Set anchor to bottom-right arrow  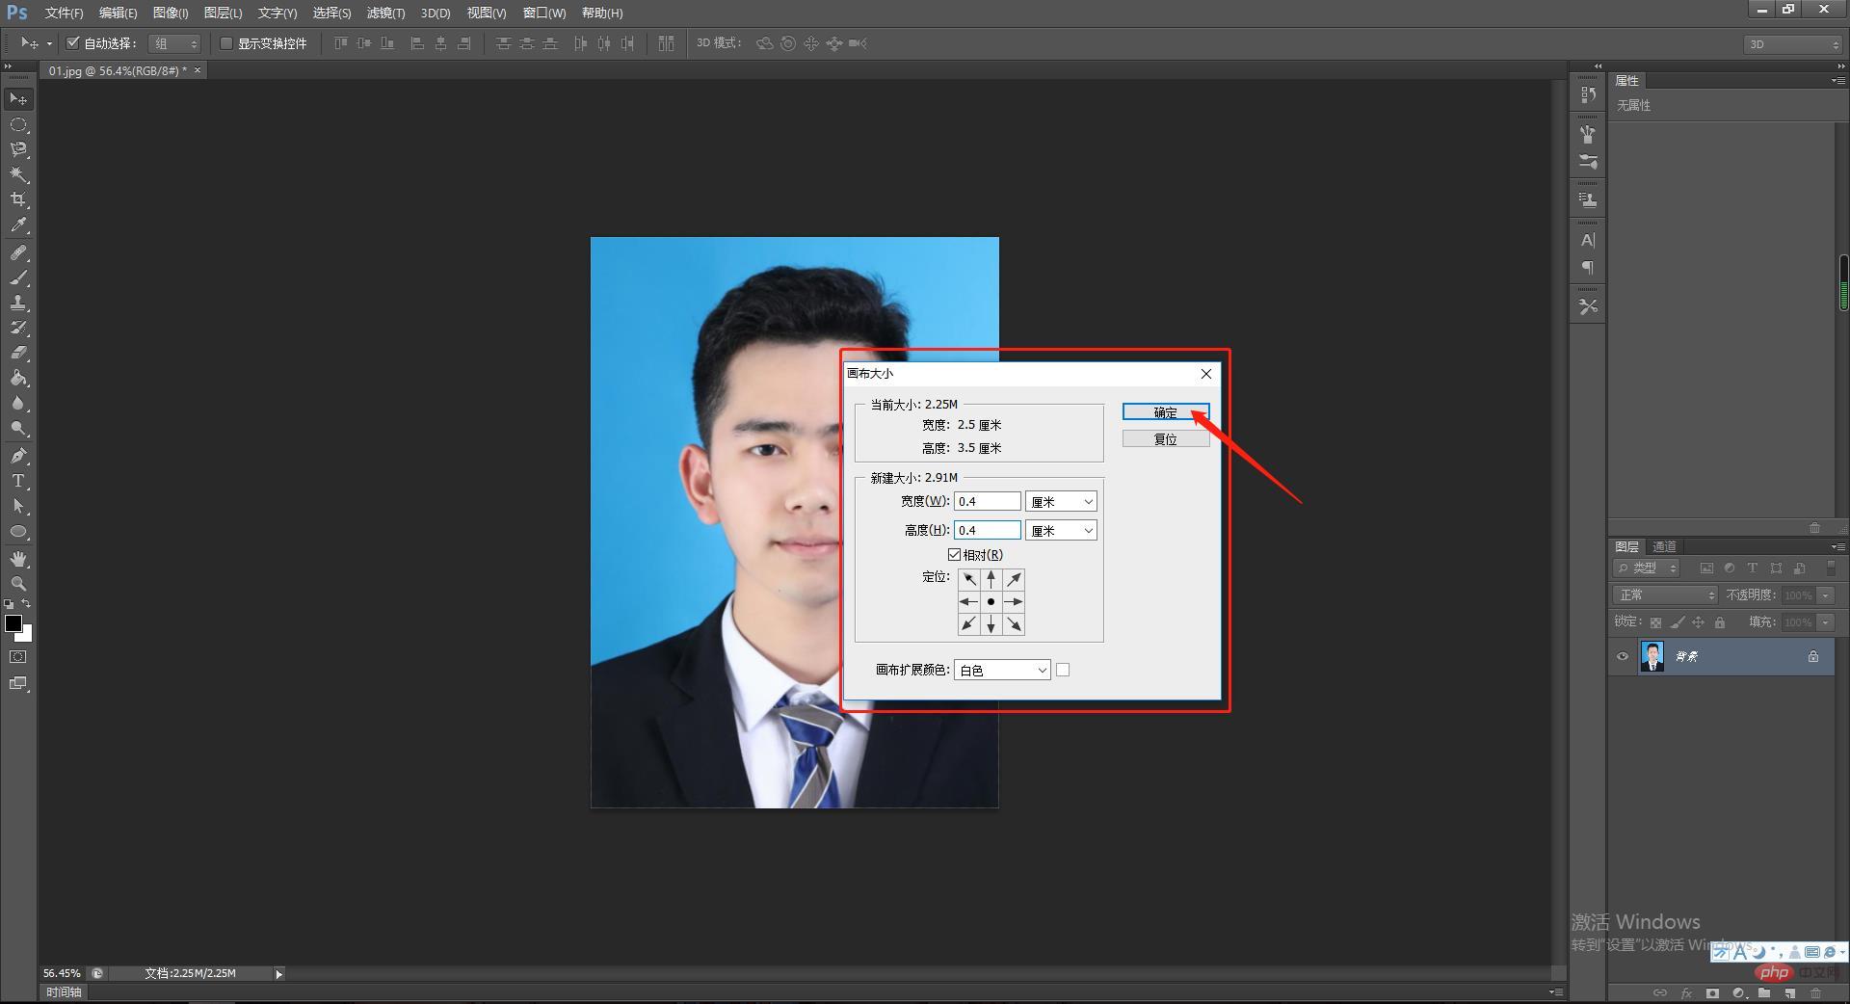pos(1014,624)
